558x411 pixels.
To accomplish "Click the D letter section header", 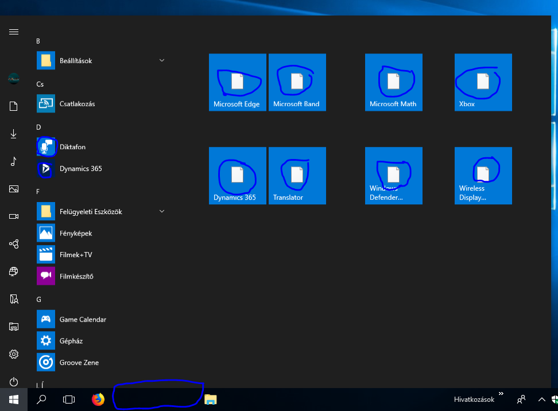I will (38, 127).
